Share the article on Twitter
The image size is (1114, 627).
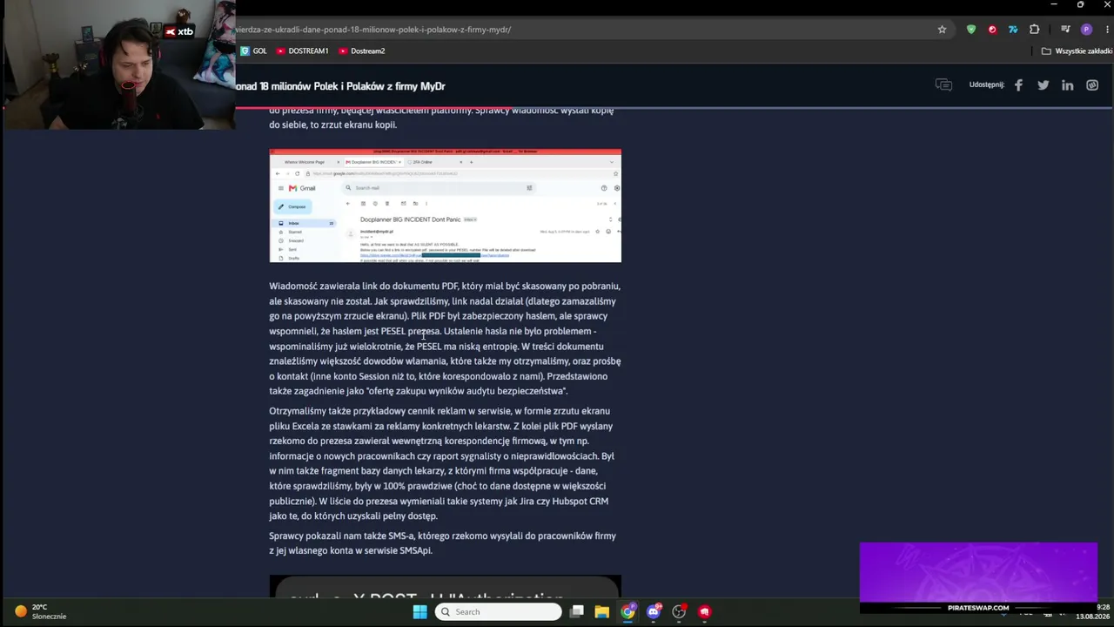click(1043, 85)
